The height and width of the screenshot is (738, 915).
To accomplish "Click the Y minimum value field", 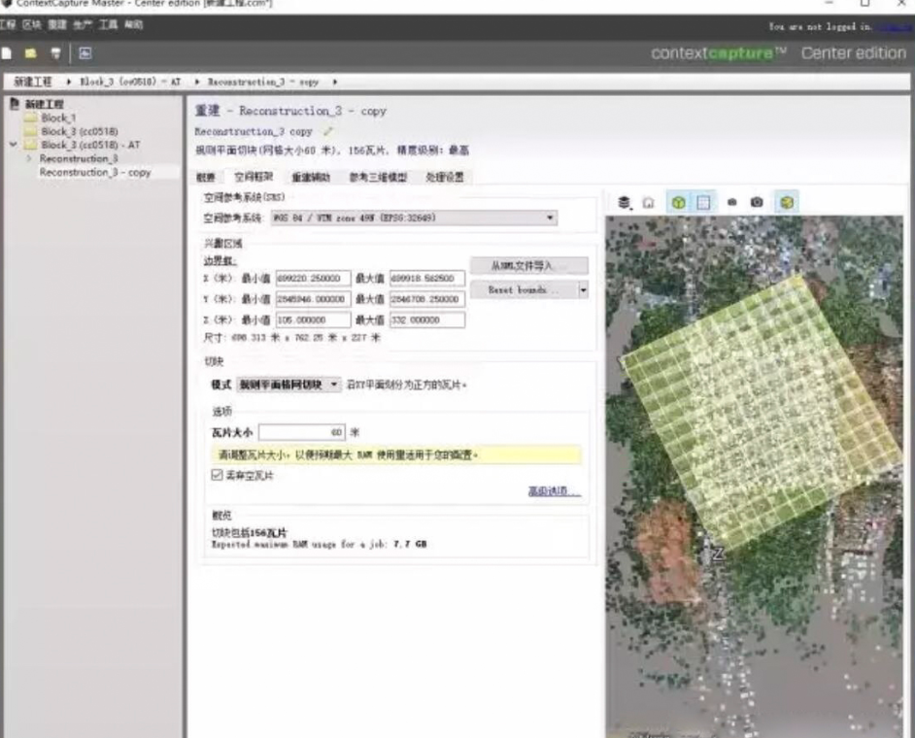I will tap(314, 299).
